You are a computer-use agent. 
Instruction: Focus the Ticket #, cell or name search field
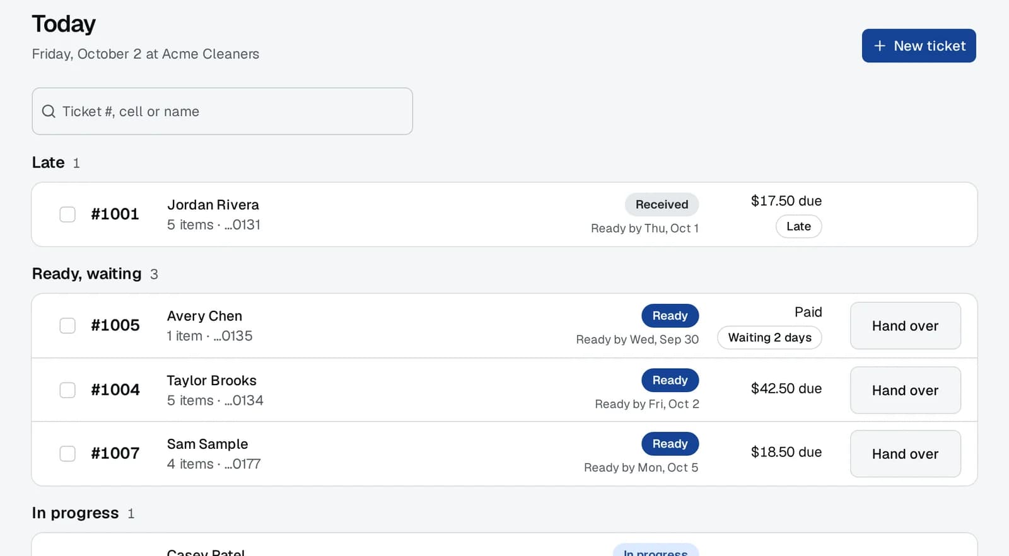pyautogui.click(x=223, y=112)
